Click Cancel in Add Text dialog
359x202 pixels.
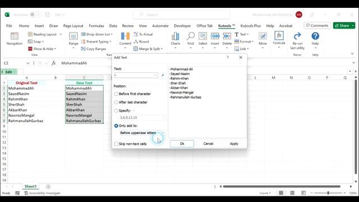click(x=208, y=144)
